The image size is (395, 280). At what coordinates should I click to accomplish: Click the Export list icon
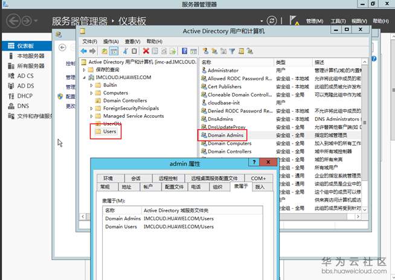click(173, 51)
